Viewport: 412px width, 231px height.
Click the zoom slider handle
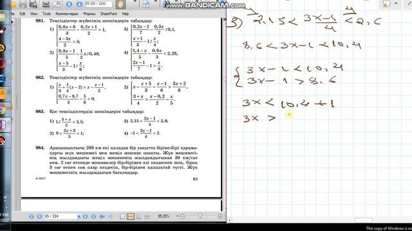200,216
